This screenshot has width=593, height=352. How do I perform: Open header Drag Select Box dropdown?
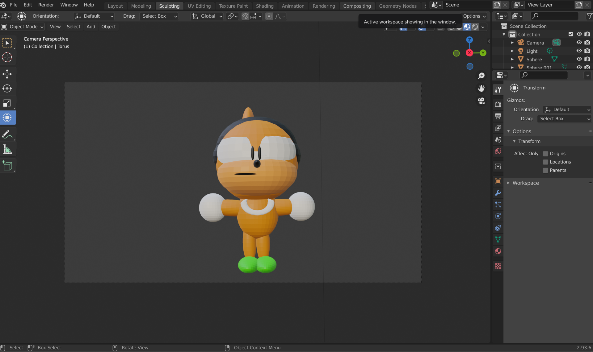coord(159,16)
